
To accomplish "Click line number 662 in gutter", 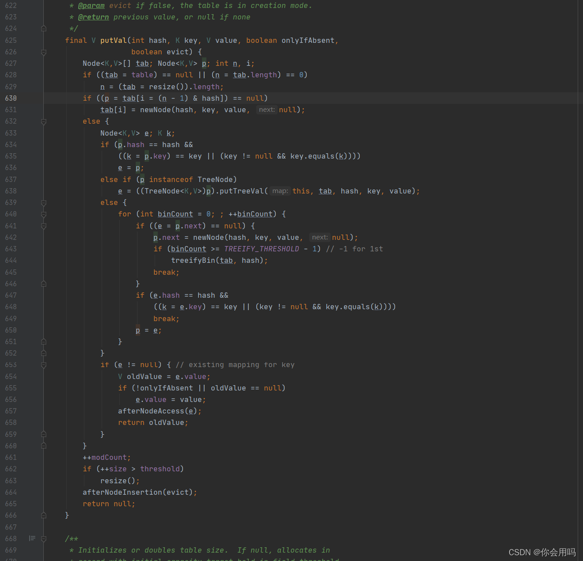I will (11, 469).
